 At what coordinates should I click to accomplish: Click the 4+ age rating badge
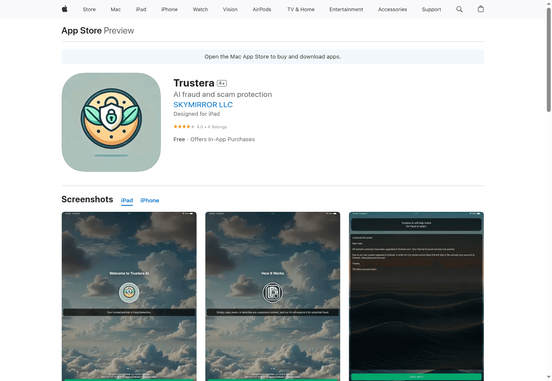(222, 83)
